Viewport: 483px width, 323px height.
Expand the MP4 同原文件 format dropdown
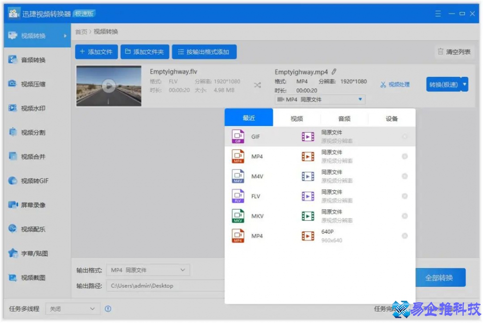[318, 99]
